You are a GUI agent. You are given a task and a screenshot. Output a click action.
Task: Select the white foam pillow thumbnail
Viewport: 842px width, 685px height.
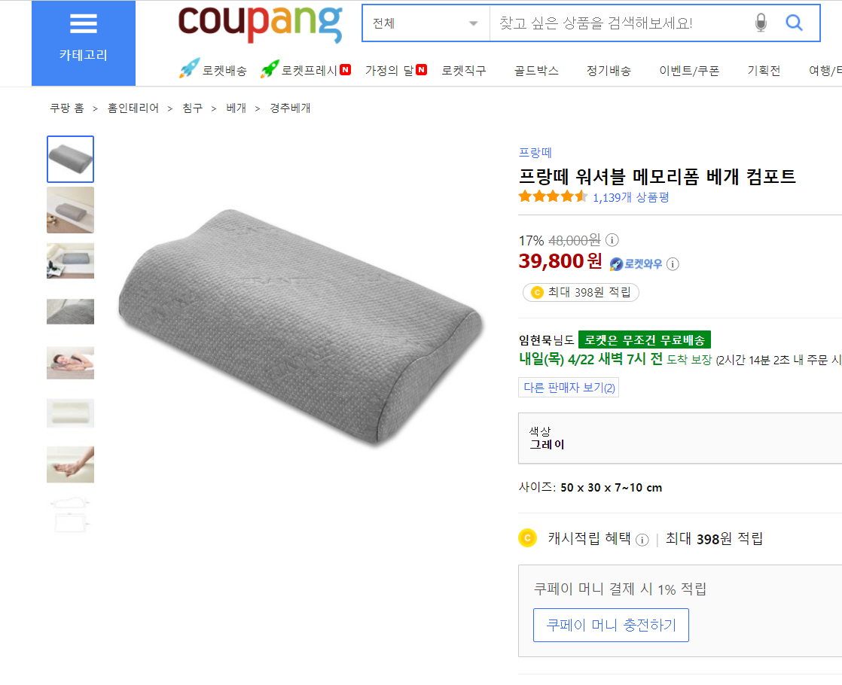[x=70, y=413]
